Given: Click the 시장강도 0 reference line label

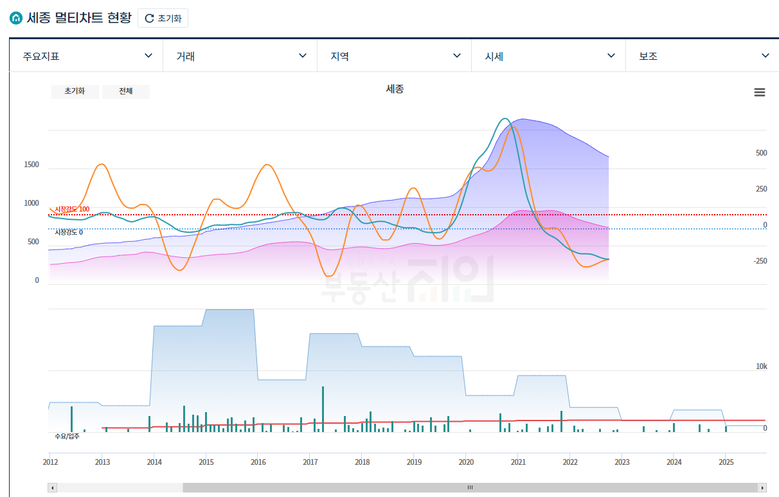Looking at the screenshot, I should click(x=69, y=232).
